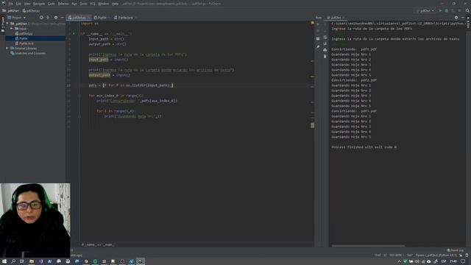Click the Run console horizontal scrollbar
This screenshot has height=265, width=471.
368,245
